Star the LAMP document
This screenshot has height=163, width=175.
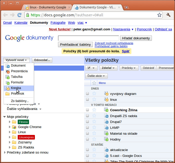(94, 127)
